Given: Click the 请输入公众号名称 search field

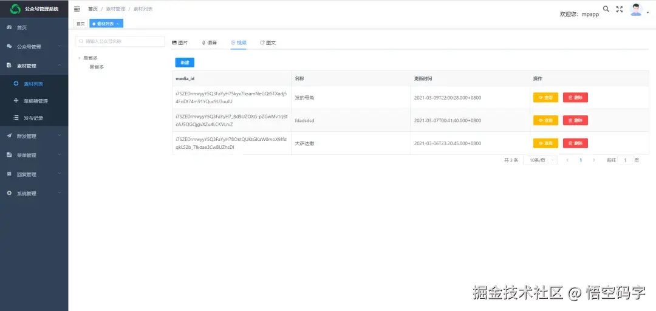Looking at the screenshot, I should click(120, 41).
